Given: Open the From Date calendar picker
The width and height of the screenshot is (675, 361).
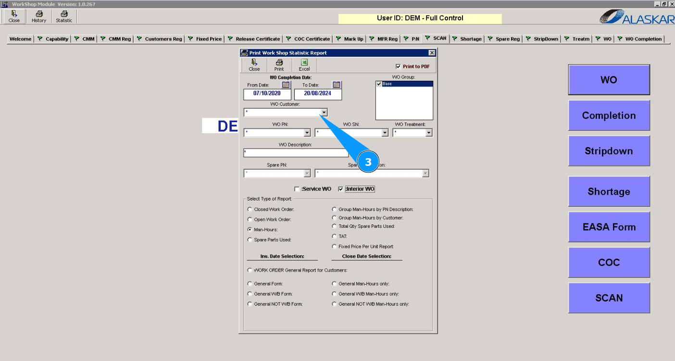Looking at the screenshot, I should (x=286, y=85).
